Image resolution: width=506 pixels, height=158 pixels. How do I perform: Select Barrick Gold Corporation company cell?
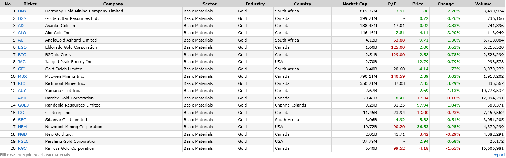(69, 98)
